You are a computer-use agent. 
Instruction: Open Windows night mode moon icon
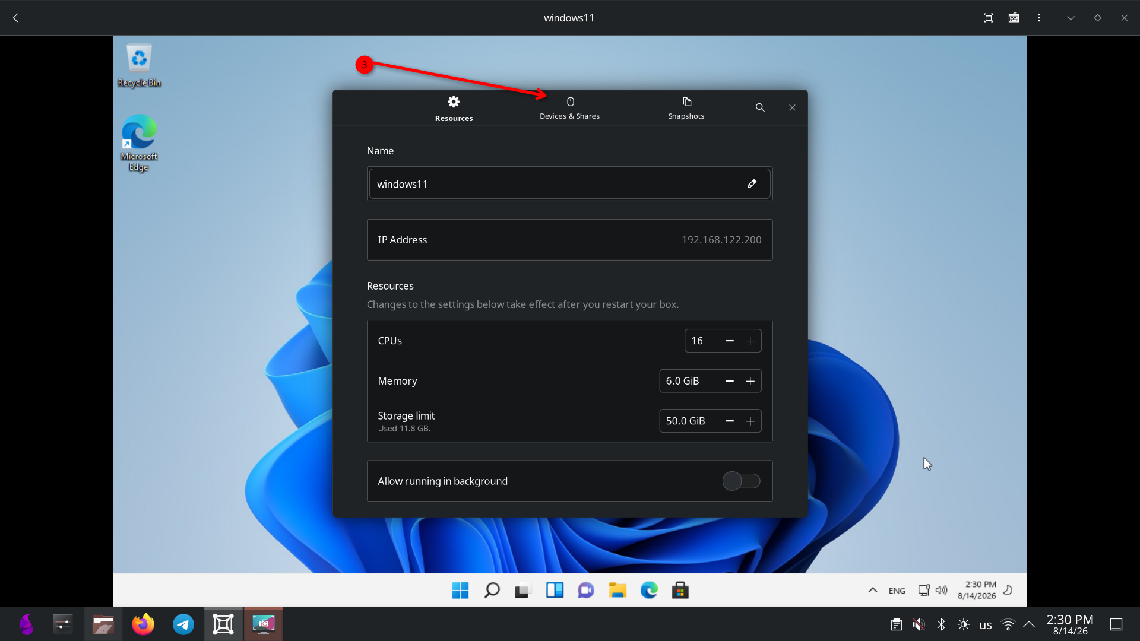[x=1008, y=591]
